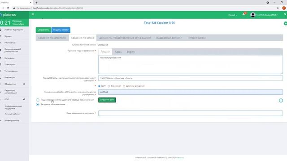The height and width of the screenshot is (161, 287).
Task: Select the English language tab of reason field
Action: (x=130, y=52)
